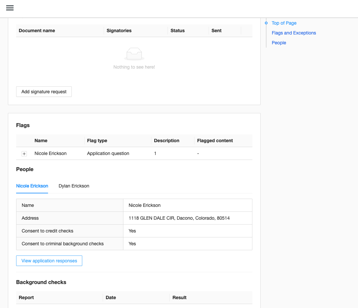Expand Nicole Erickson flag row
Viewport: 358px width, 308px height.
click(24, 154)
